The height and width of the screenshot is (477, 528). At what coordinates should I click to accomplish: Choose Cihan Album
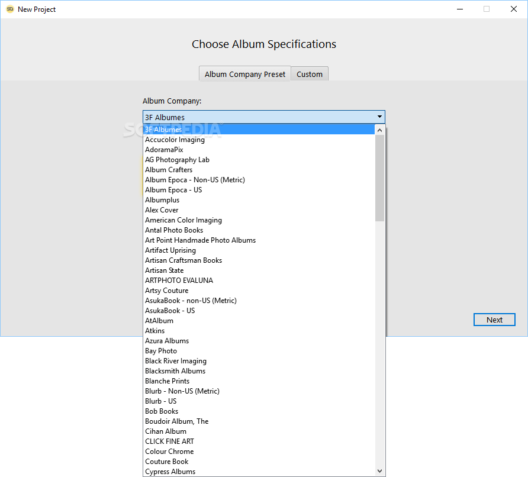(259, 431)
